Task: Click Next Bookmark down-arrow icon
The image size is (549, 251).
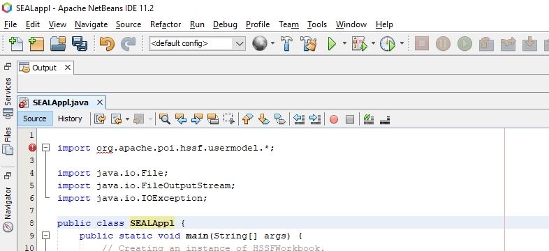Action: point(263,119)
